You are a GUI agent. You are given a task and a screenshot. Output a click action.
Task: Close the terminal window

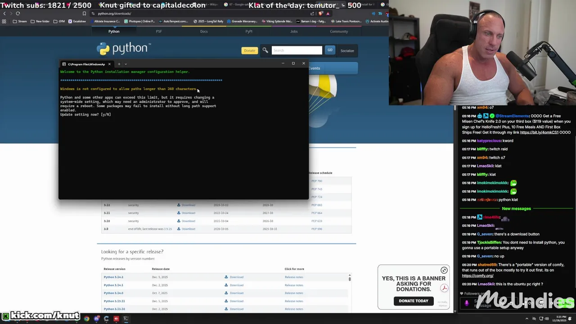click(303, 63)
